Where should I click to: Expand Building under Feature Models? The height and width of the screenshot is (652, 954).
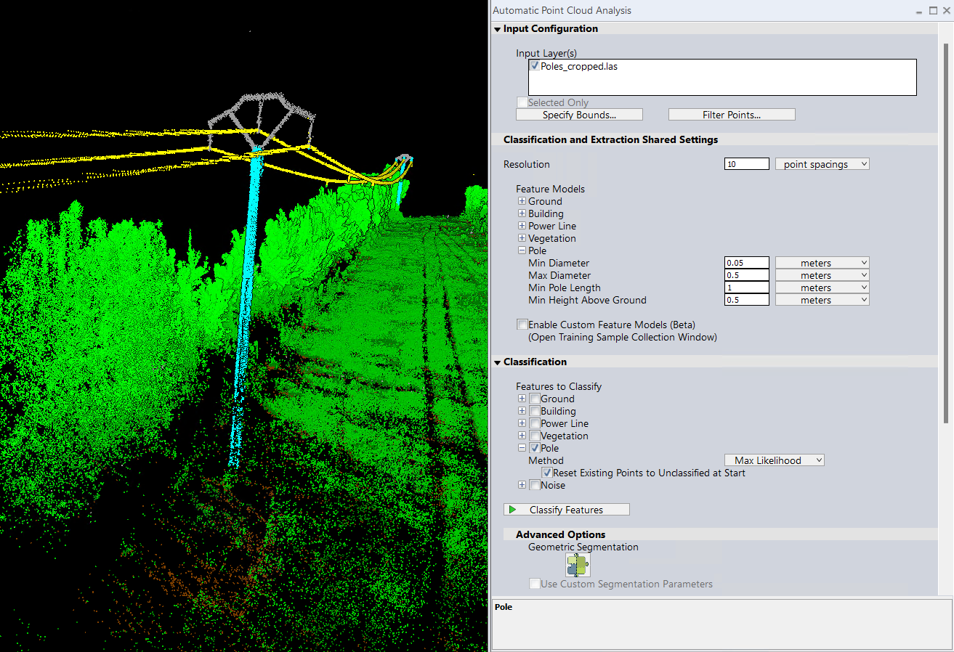(522, 213)
